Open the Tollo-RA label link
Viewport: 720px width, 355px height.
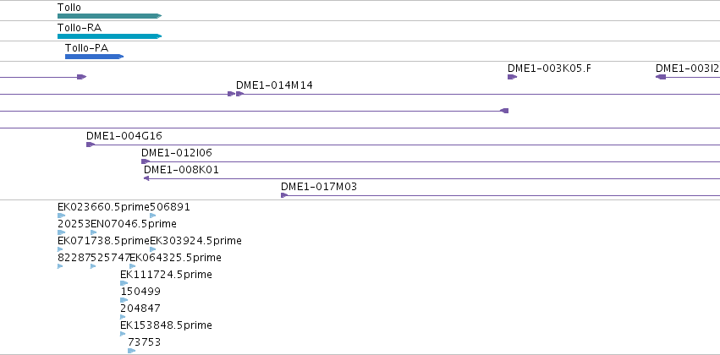80,28
